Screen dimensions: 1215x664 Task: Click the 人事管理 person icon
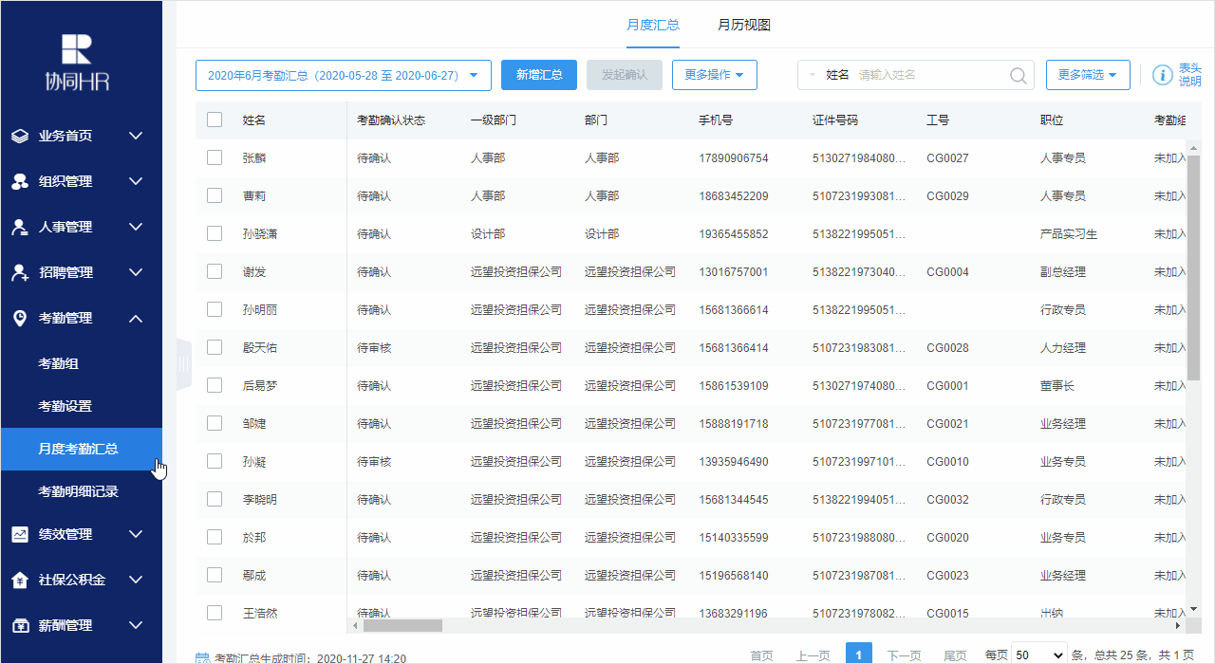[x=20, y=227]
